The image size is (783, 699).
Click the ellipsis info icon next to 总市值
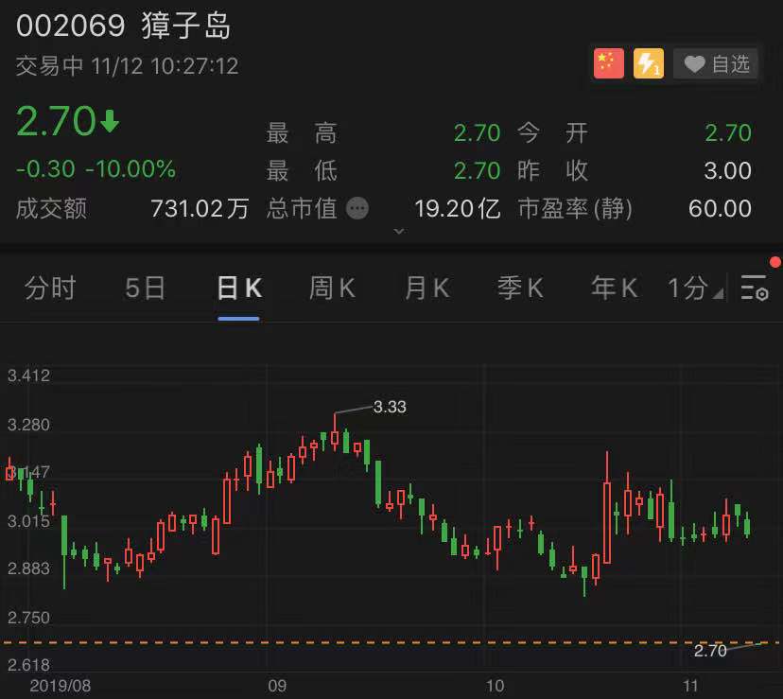pyautogui.click(x=357, y=209)
